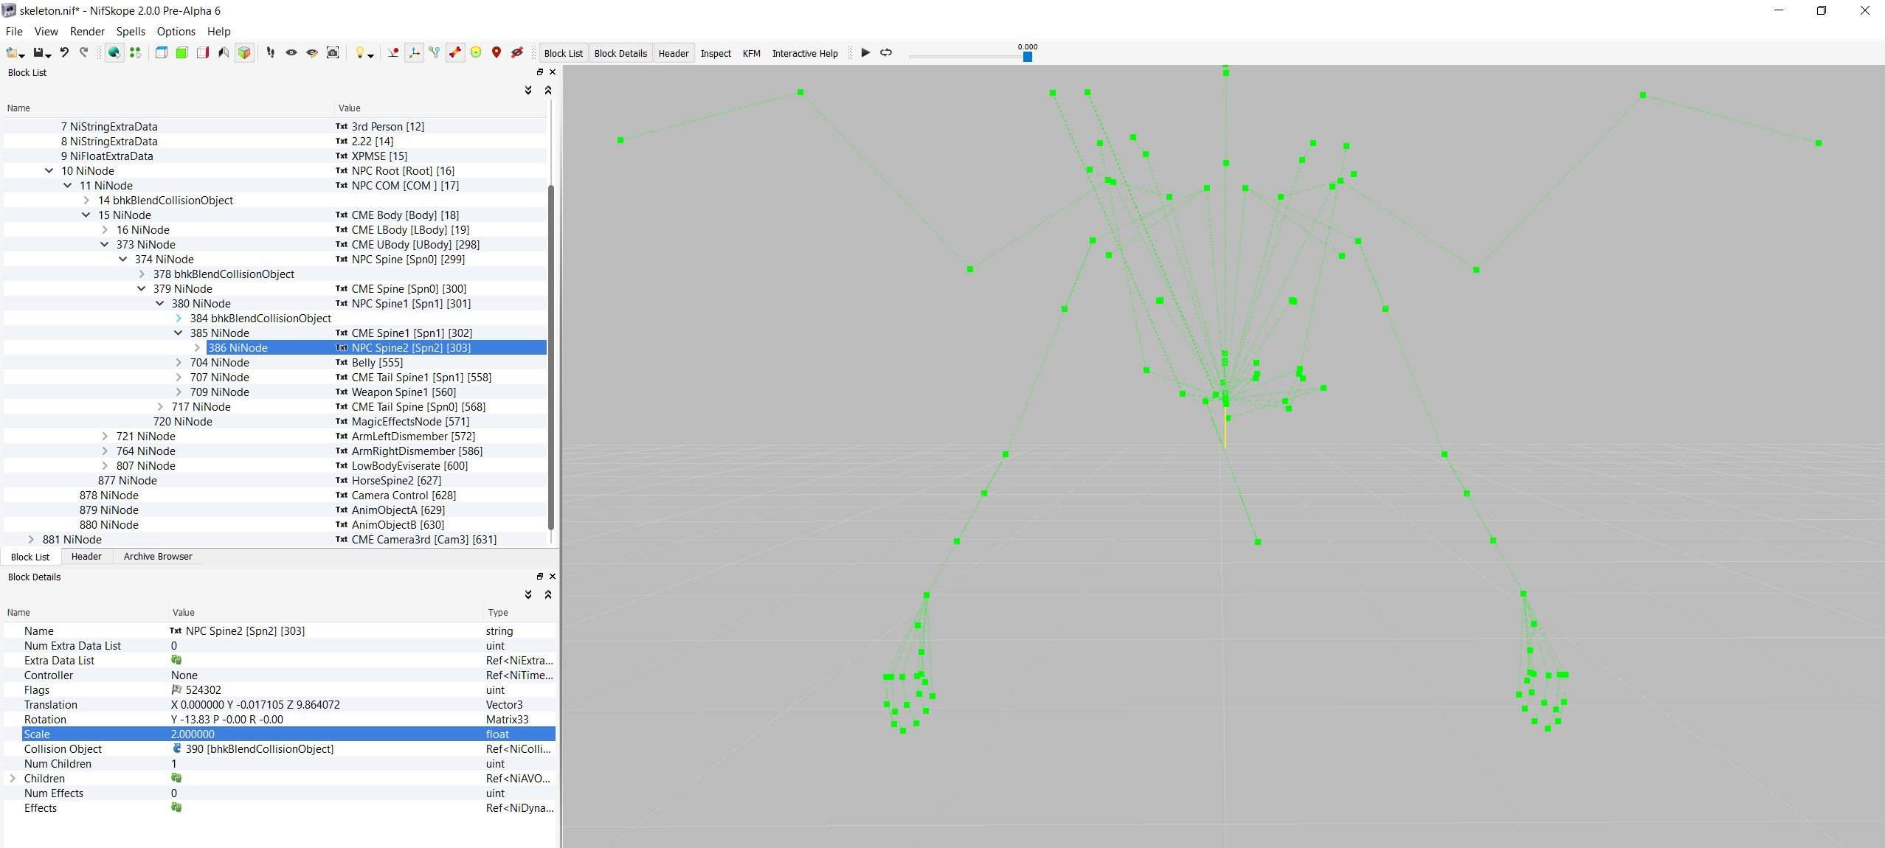
Task: Toggle the draw axes icon
Action: [x=414, y=52]
